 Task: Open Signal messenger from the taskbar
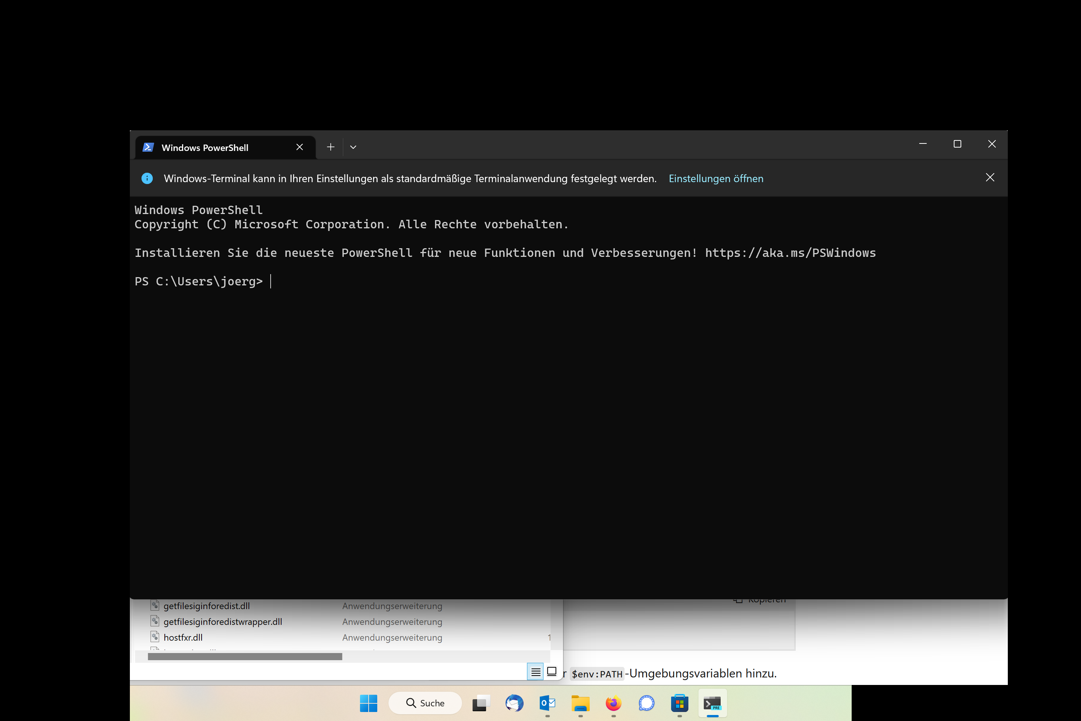coord(647,703)
